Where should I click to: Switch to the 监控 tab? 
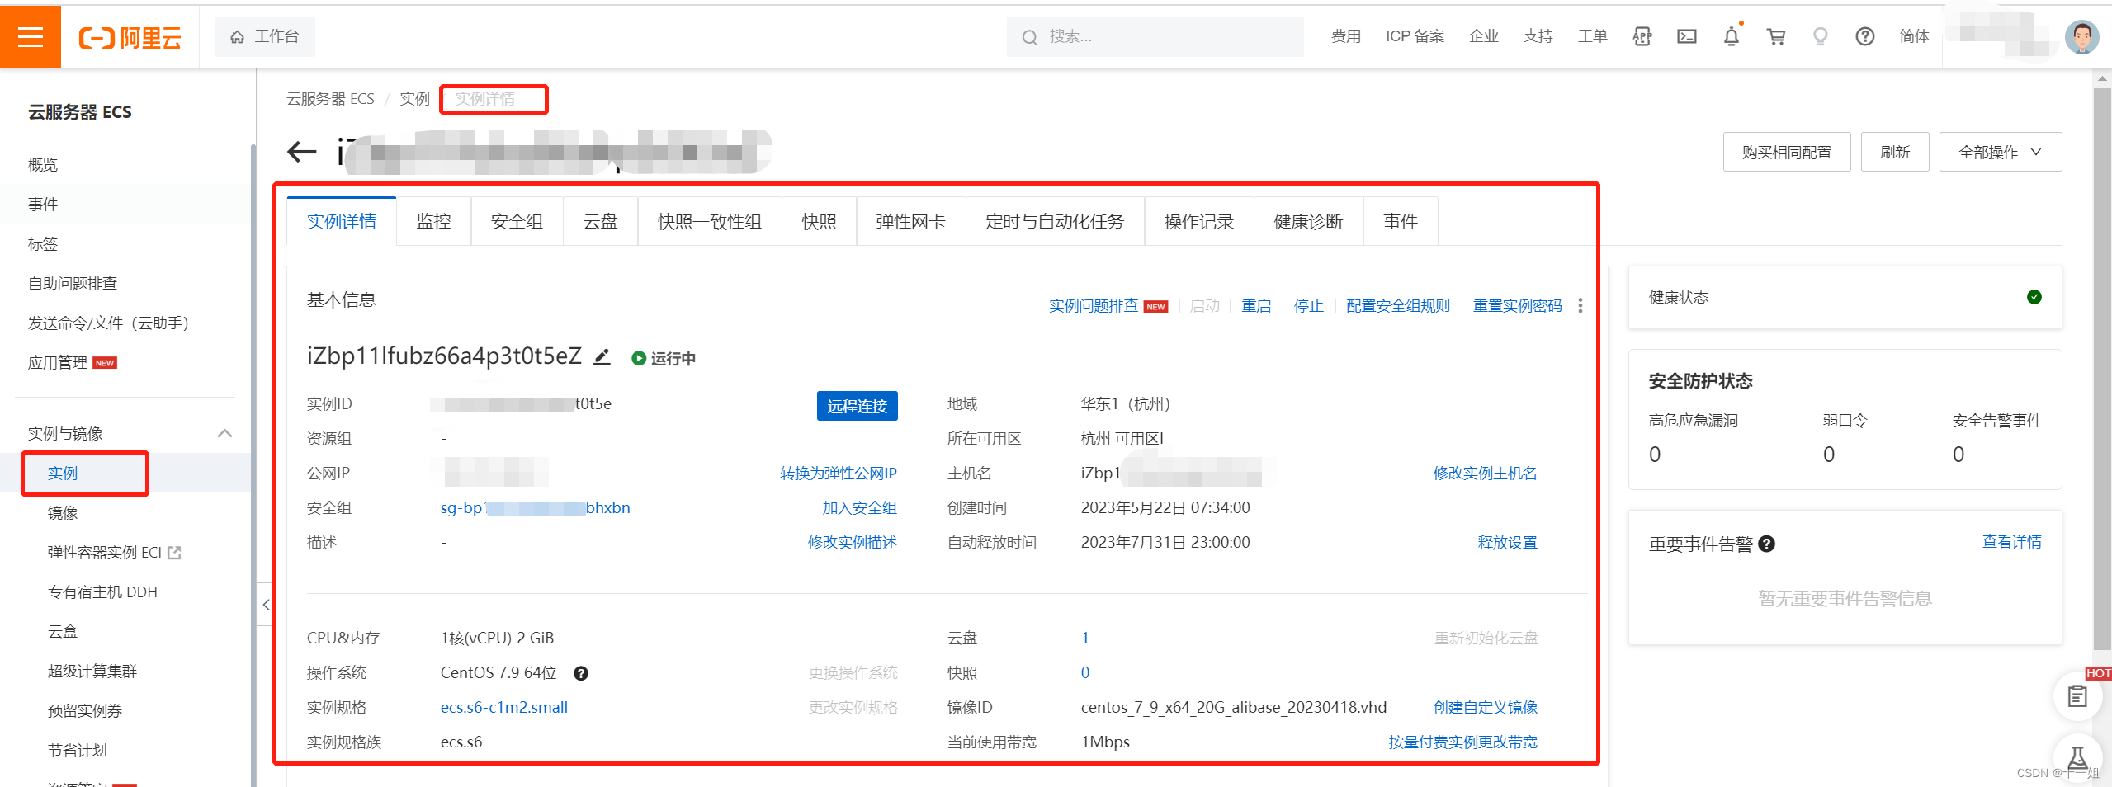[x=433, y=221]
